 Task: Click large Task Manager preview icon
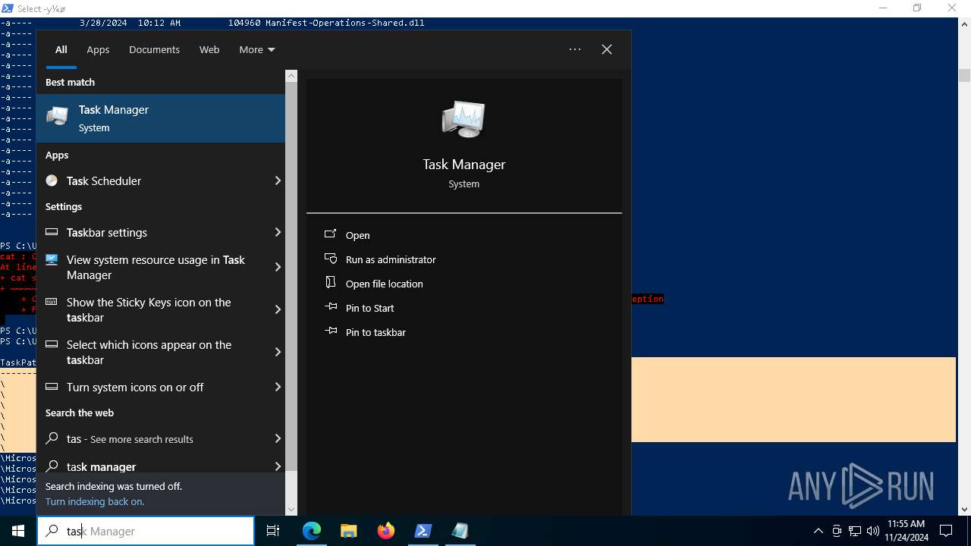pos(464,119)
